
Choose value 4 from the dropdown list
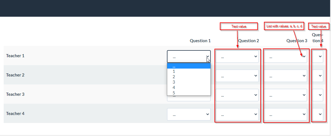[x=174, y=88]
